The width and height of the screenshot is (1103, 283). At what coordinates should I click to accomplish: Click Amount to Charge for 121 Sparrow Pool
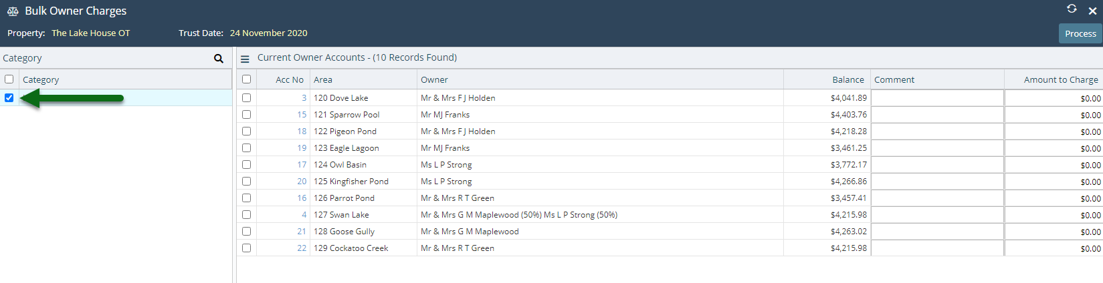coord(1054,115)
